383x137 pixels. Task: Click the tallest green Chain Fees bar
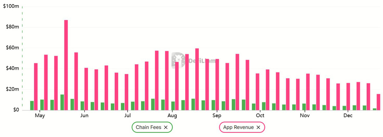point(62,102)
